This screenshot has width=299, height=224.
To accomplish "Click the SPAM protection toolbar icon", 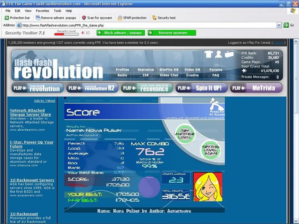I will 120,18.
